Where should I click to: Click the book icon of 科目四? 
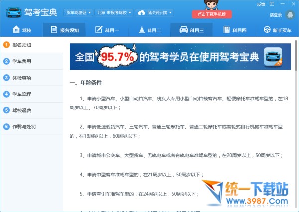click(226, 30)
